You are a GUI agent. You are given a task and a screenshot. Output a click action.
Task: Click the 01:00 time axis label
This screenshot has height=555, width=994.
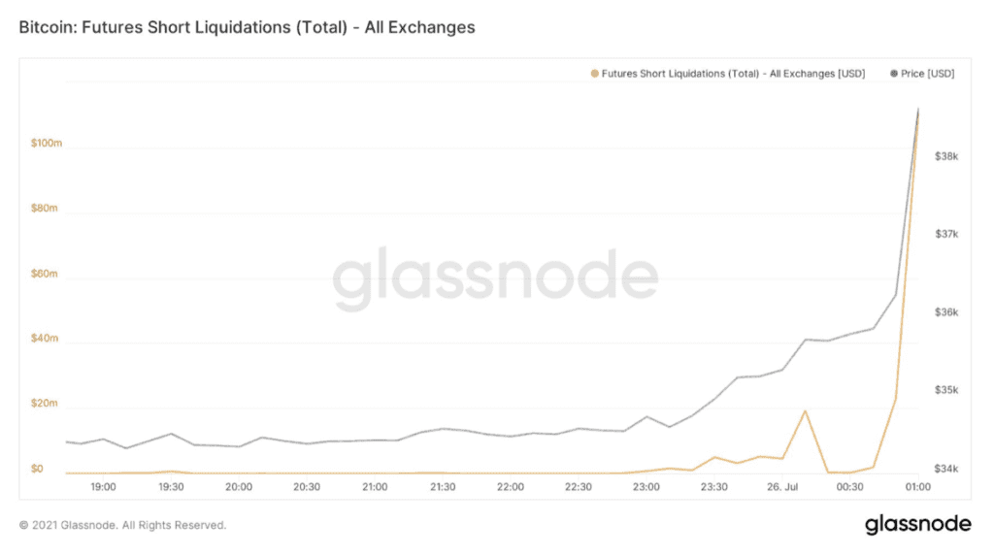(917, 487)
